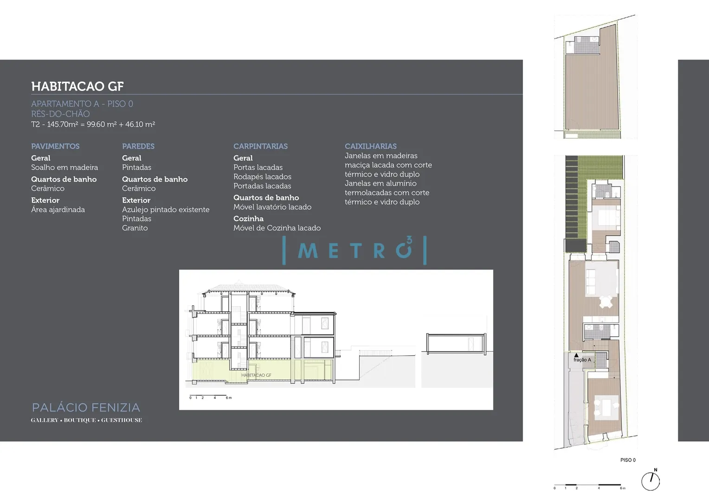Select 'Soalho em madeira'
Viewport: 709px width, 501px height.
click(64, 167)
